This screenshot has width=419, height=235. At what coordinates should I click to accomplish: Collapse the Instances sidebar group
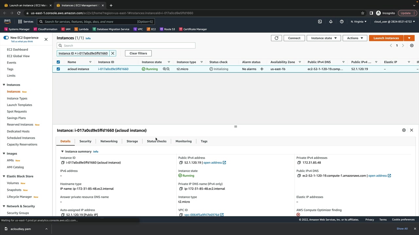tap(4, 85)
